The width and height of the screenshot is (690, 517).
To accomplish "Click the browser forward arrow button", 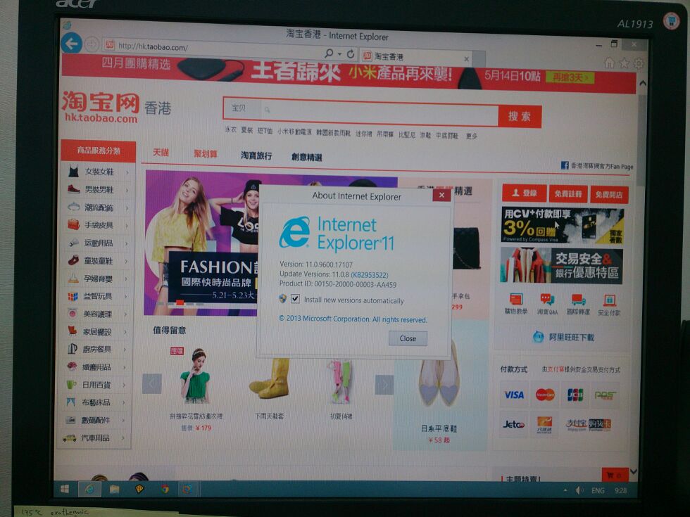I will pyautogui.click(x=92, y=44).
